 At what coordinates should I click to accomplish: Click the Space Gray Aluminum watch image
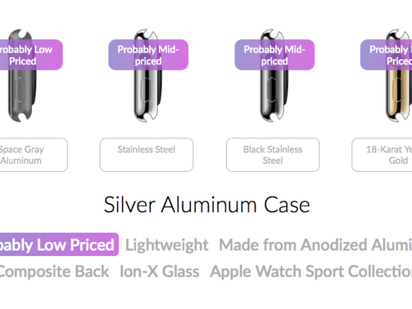tap(20, 99)
